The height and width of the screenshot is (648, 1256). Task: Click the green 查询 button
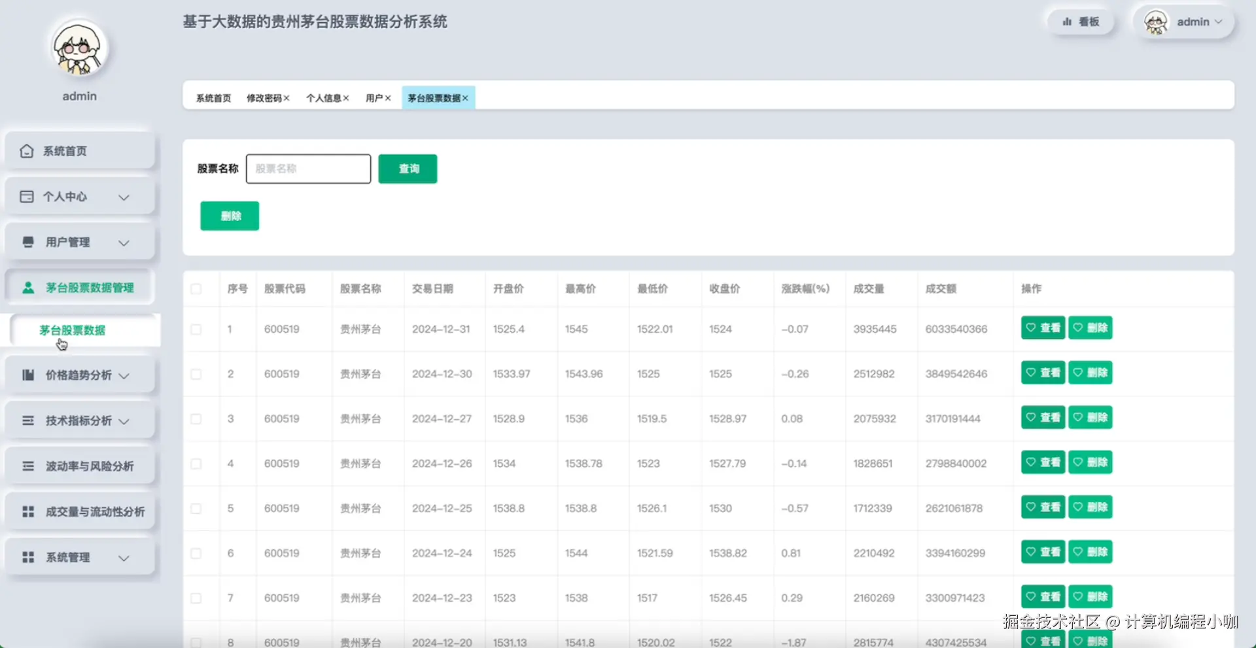(x=408, y=169)
